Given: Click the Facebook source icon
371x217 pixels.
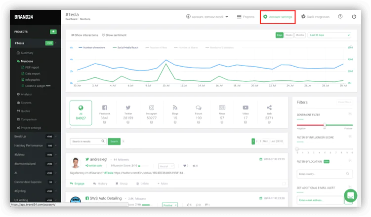Looking at the screenshot, I should pyautogui.click(x=105, y=108).
